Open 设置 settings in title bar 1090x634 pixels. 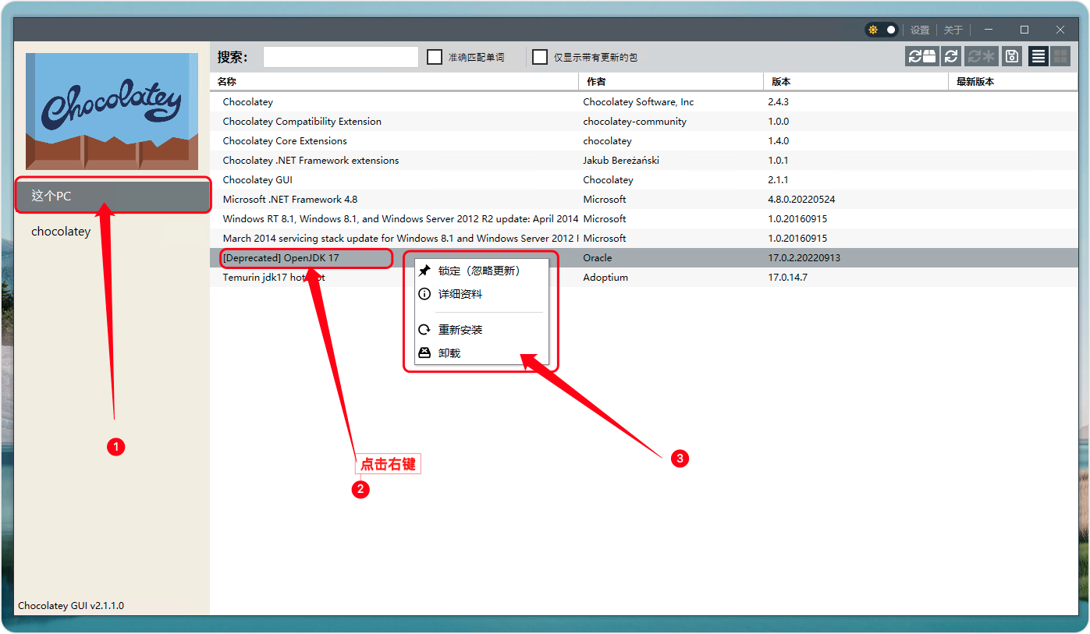920,30
